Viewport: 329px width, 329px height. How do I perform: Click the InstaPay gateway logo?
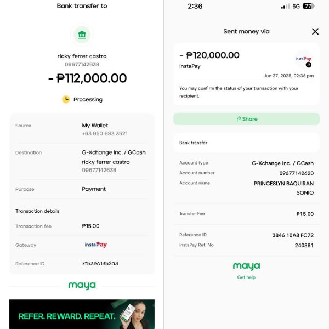click(x=96, y=245)
